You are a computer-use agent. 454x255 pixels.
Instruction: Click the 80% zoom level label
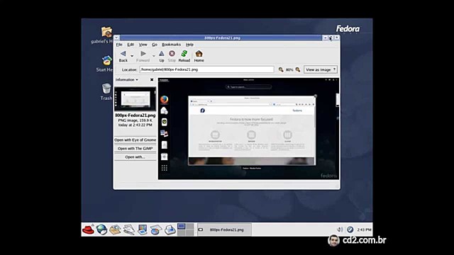click(289, 69)
